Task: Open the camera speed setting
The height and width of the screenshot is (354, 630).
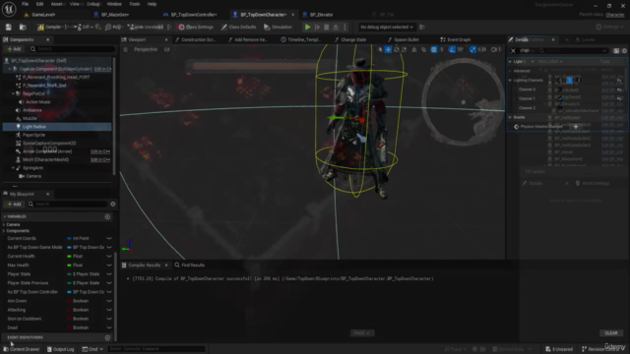Action: point(496,49)
